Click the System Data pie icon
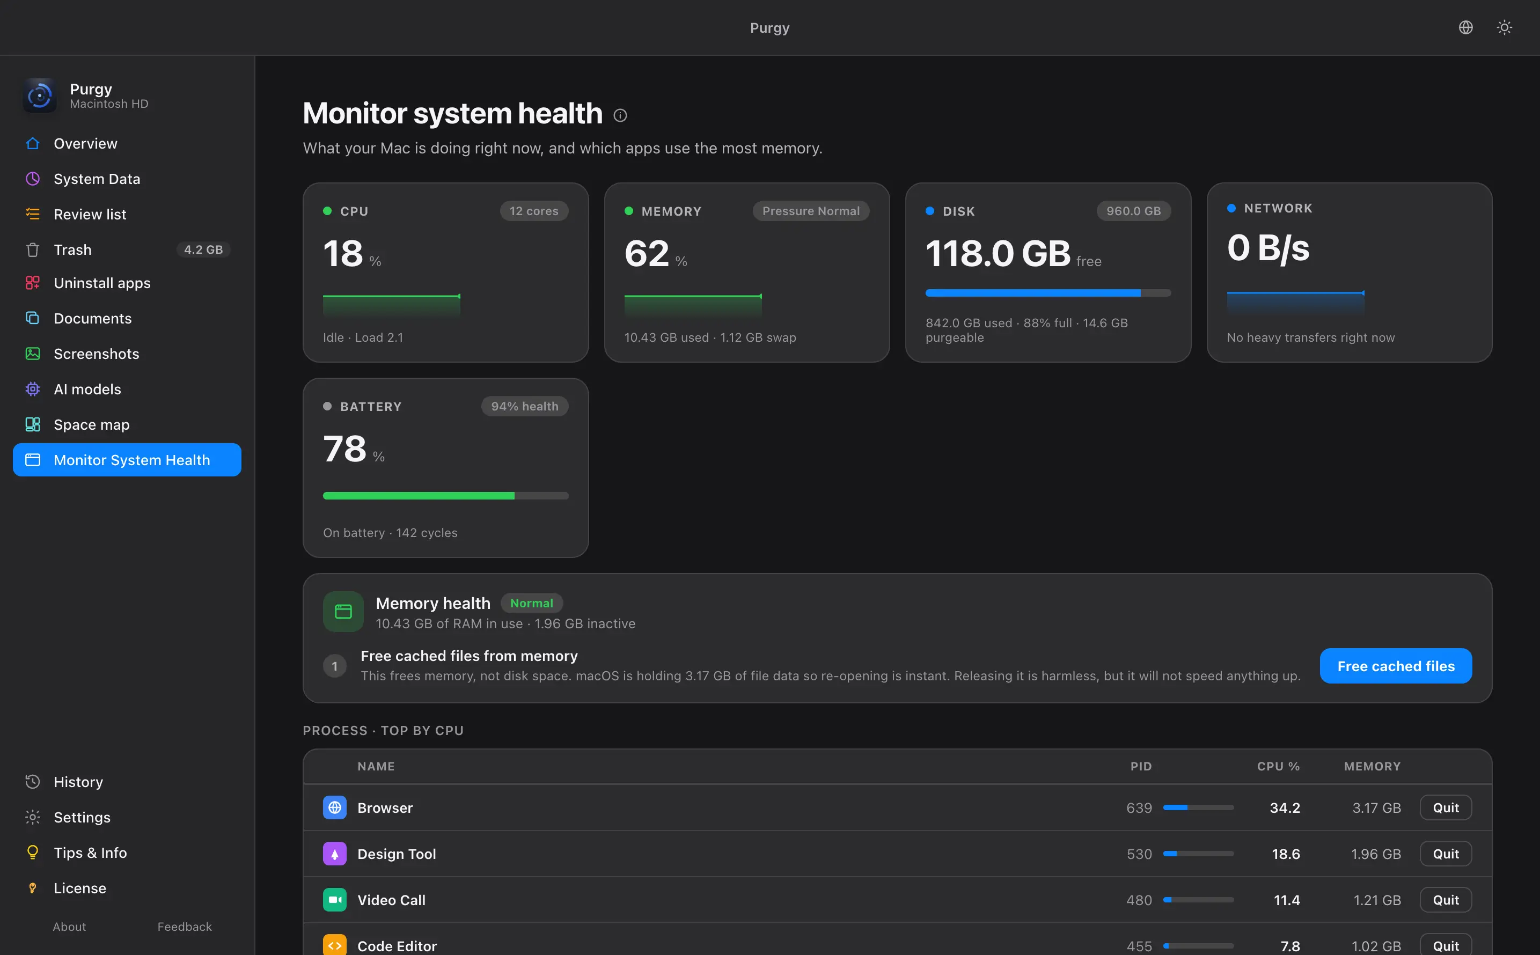The image size is (1540, 955). 33,179
